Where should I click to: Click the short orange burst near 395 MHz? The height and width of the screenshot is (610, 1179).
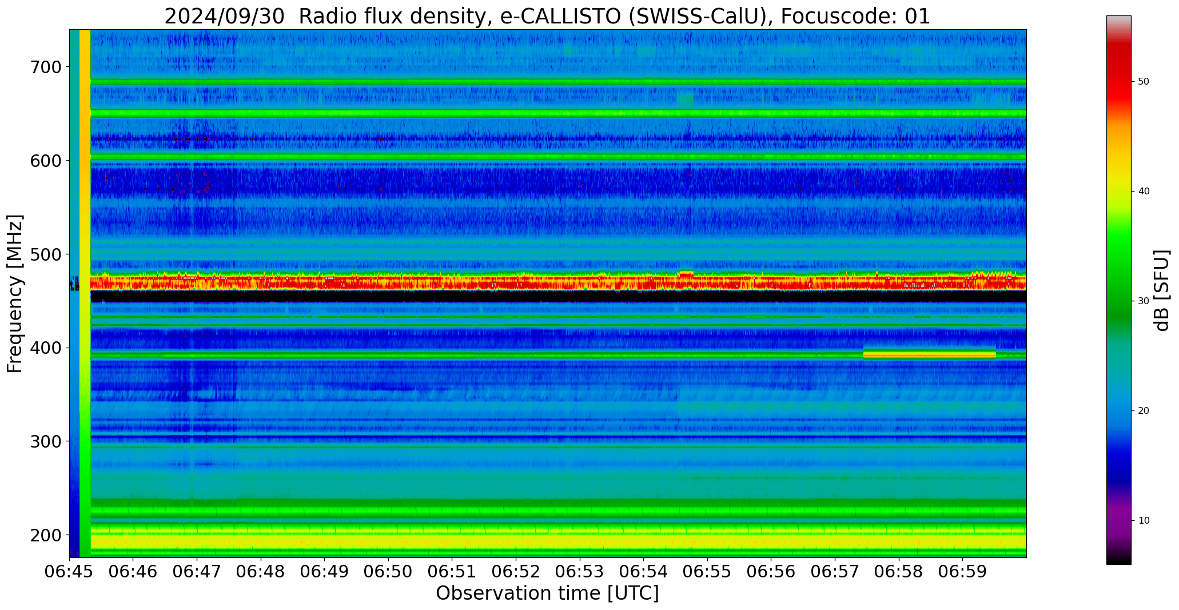[929, 354]
